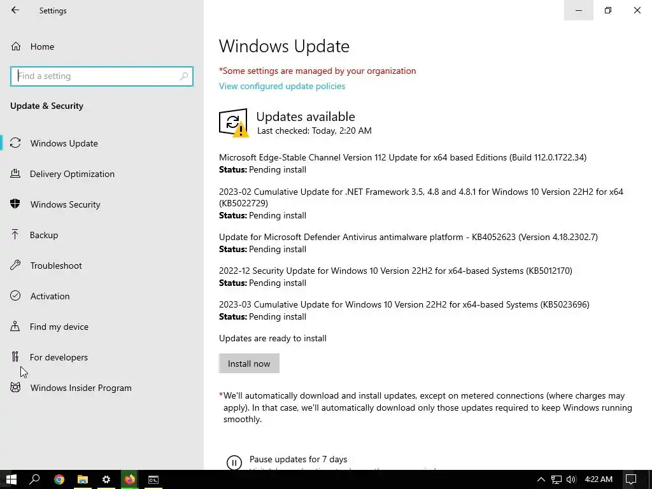
Task: Open network status tray icon
Action: point(556,479)
